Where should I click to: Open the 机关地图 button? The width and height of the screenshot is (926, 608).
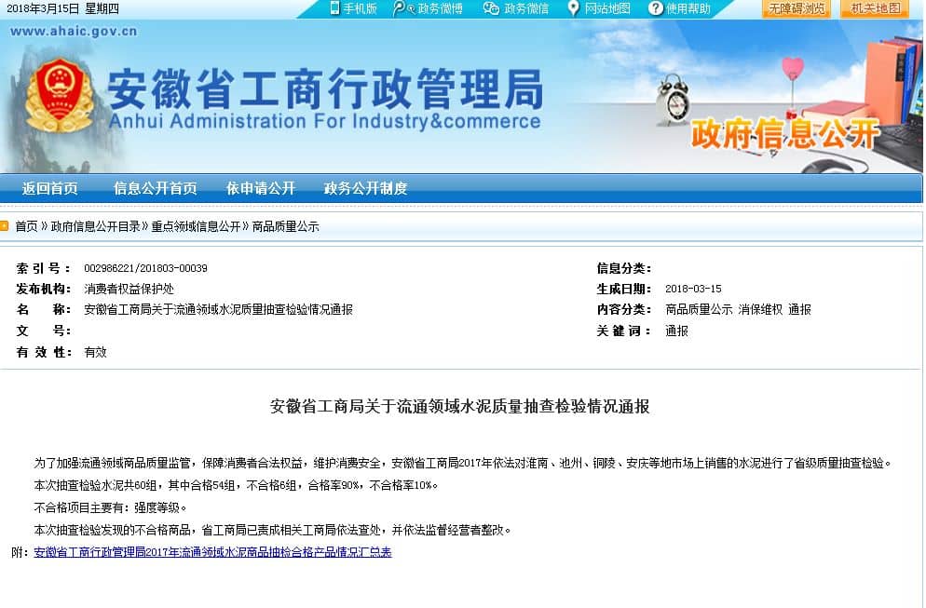coord(875,8)
